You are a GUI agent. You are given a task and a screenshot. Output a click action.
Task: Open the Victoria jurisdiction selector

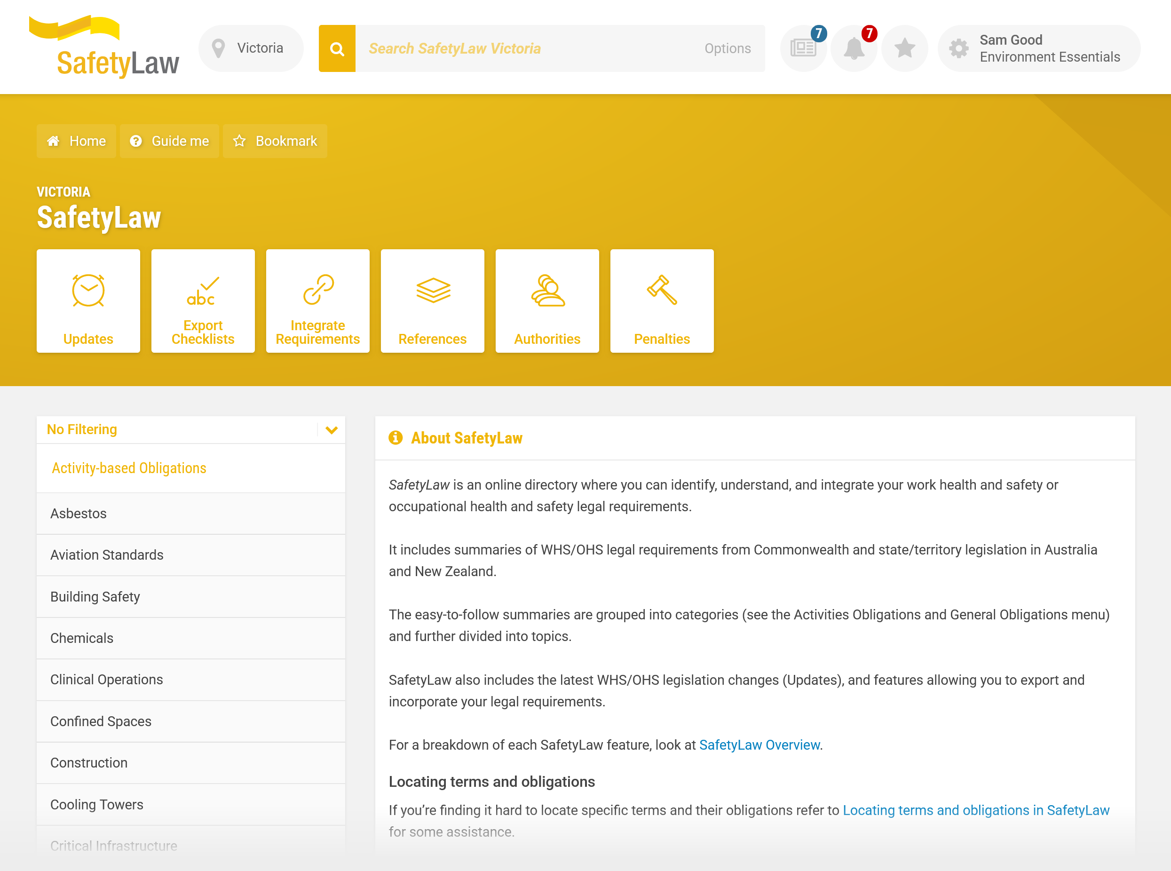click(x=251, y=48)
